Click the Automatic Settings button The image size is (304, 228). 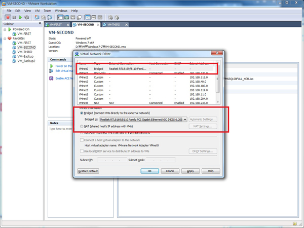[203, 120]
